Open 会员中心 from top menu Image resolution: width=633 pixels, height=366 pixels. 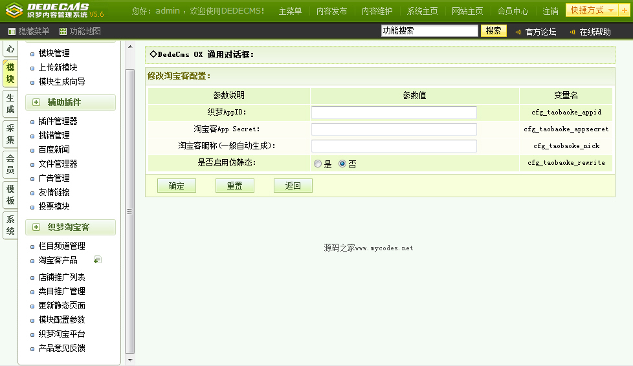(x=513, y=11)
